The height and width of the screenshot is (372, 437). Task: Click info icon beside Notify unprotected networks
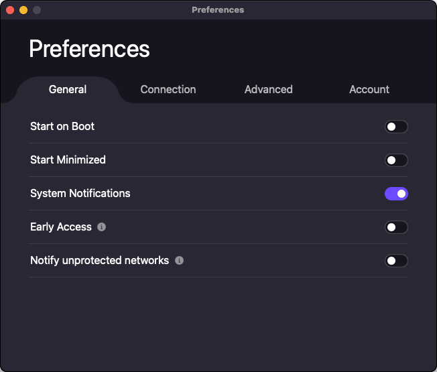point(179,261)
